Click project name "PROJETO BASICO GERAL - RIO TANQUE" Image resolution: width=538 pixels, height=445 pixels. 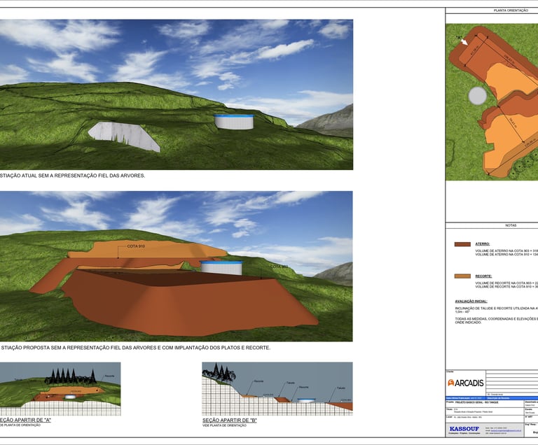click(477, 402)
